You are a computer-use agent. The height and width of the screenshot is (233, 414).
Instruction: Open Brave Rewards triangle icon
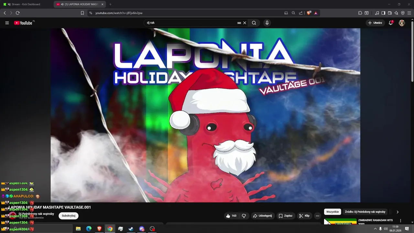pyautogui.click(x=316, y=13)
